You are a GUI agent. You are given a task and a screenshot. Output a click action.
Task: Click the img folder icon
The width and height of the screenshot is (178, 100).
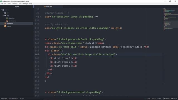coord(5,16)
